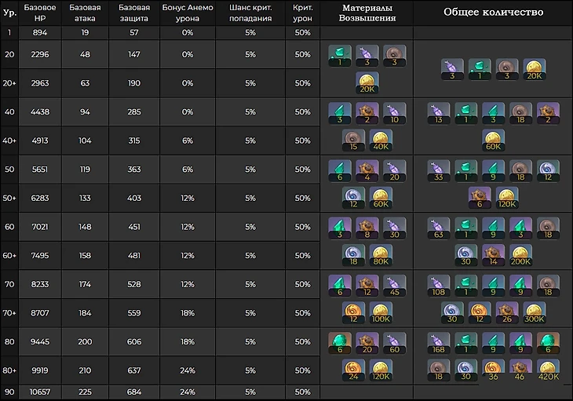This screenshot has height=401, width=573.
Task: Click the purple flower icon labeled 63
Action: click(439, 227)
